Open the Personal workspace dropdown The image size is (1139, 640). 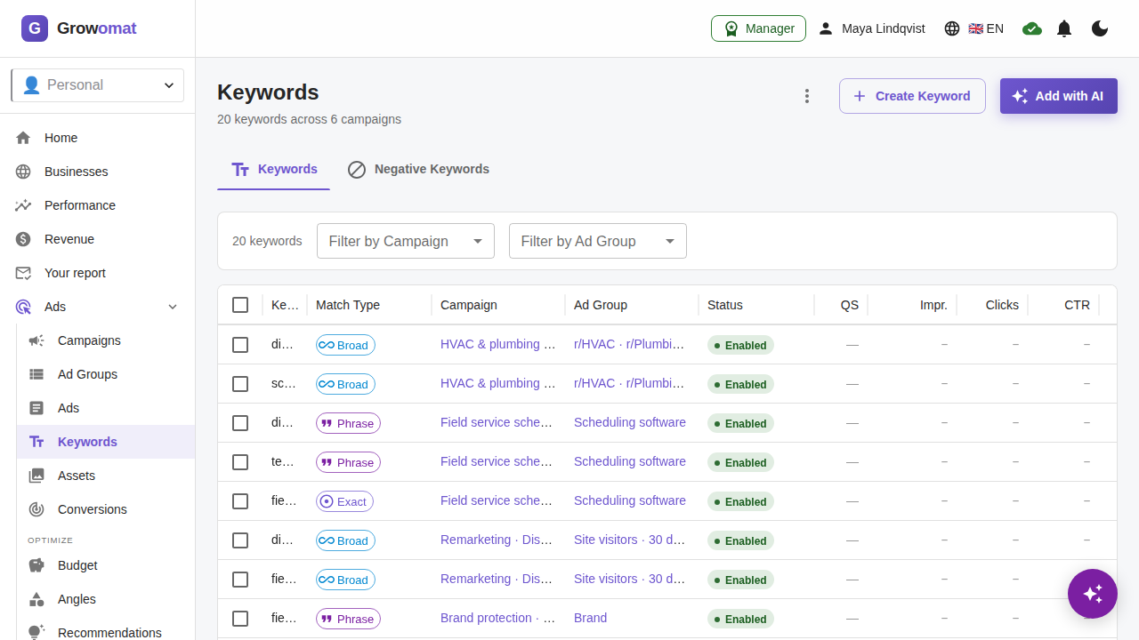[x=97, y=85]
